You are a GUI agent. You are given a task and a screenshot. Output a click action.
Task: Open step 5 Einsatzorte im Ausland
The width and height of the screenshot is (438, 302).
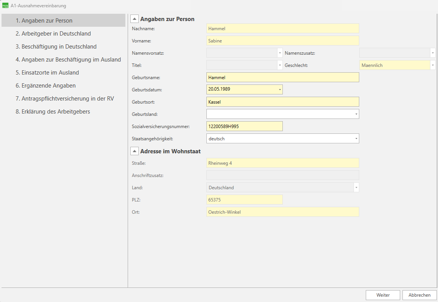(x=47, y=73)
